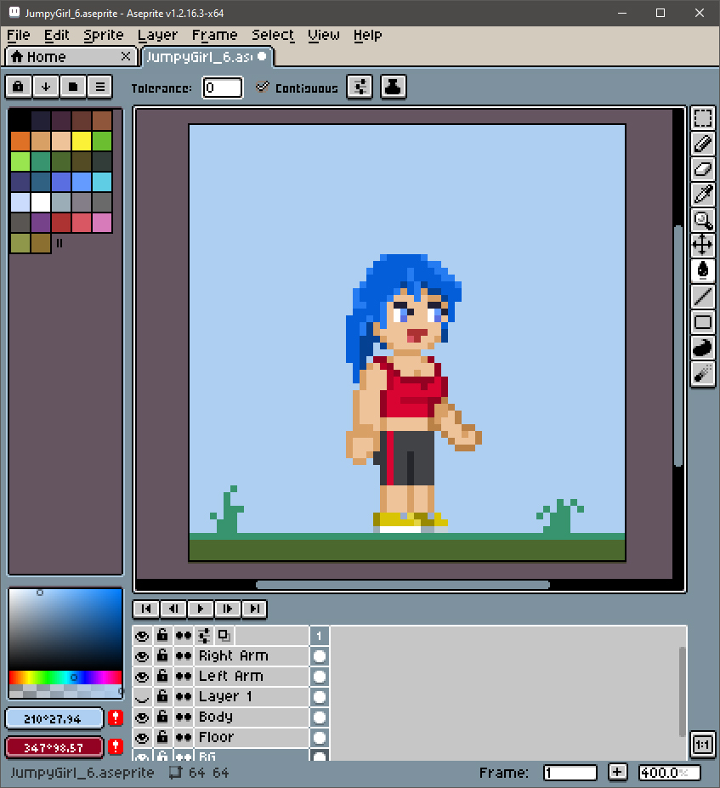The width and height of the screenshot is (720, 788).
Task: Open the Edit menu
Action: pyautogui.click(x=56, y=35)
